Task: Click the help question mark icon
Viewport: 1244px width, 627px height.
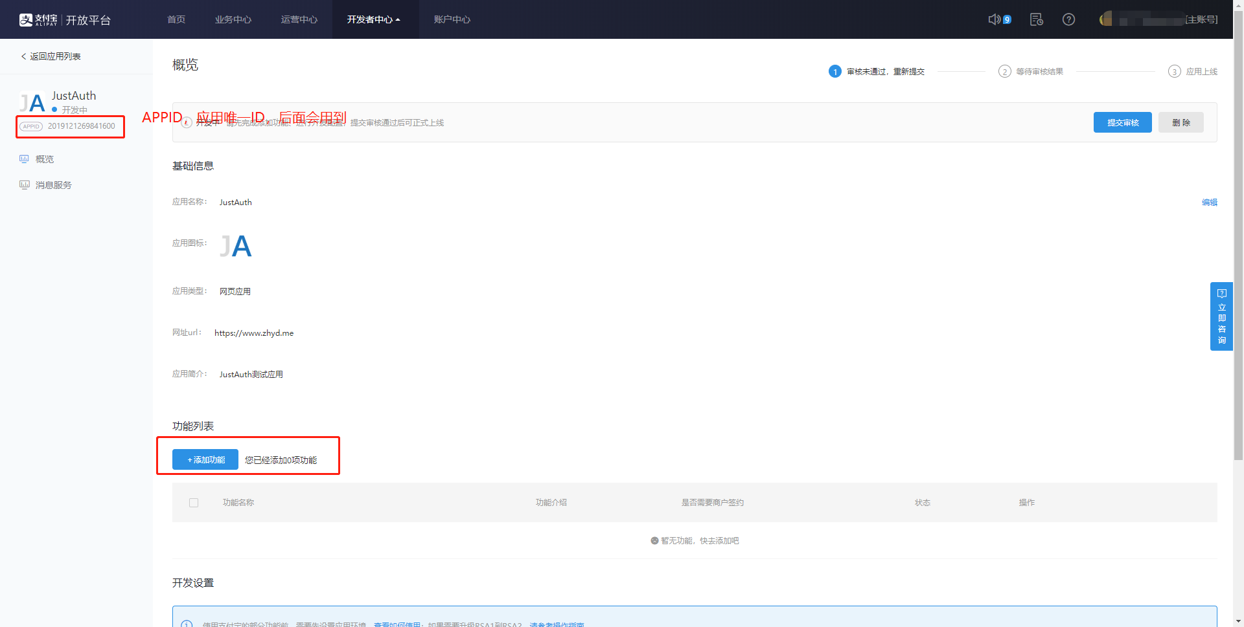Action: click(x=1069, y=19)
